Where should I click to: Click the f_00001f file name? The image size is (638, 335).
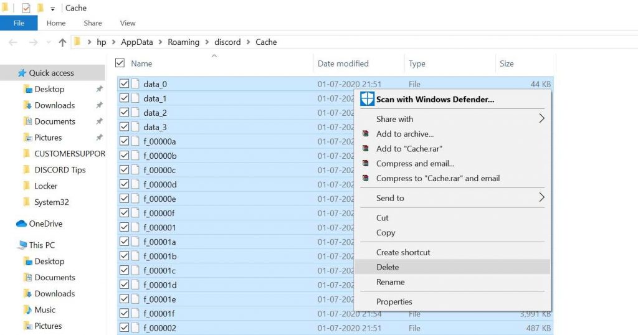pyautogui.click(x=160, y=313)
